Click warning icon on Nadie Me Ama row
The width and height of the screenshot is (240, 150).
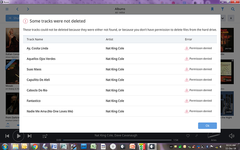(x=186, y=111)
